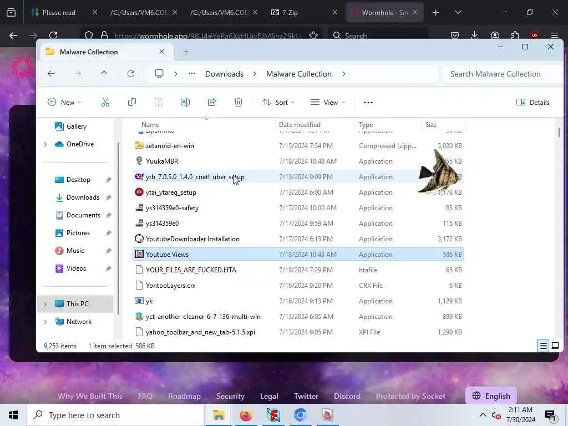The width and height of the screenshot is (568, 426).
Task: Toggle the Details pane button
Action: (533, 103)
